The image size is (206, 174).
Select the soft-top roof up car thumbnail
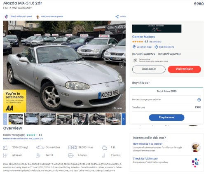(113, 119)
